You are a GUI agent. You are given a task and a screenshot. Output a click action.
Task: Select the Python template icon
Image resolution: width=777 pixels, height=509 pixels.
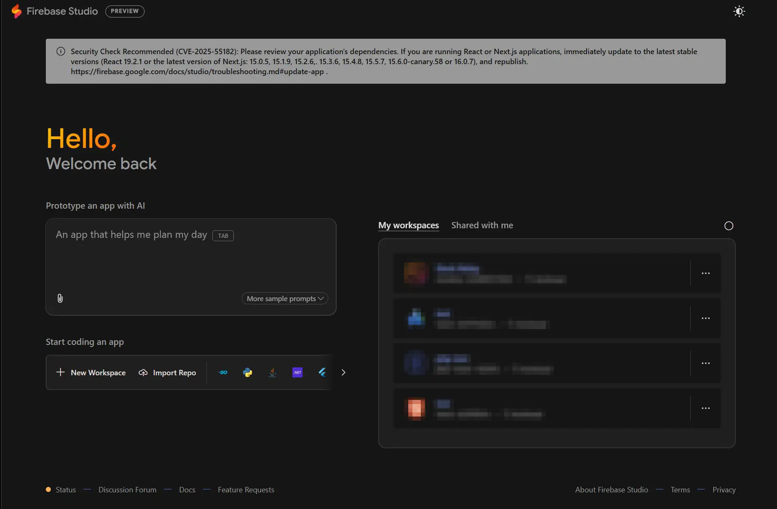coord(247,372)
